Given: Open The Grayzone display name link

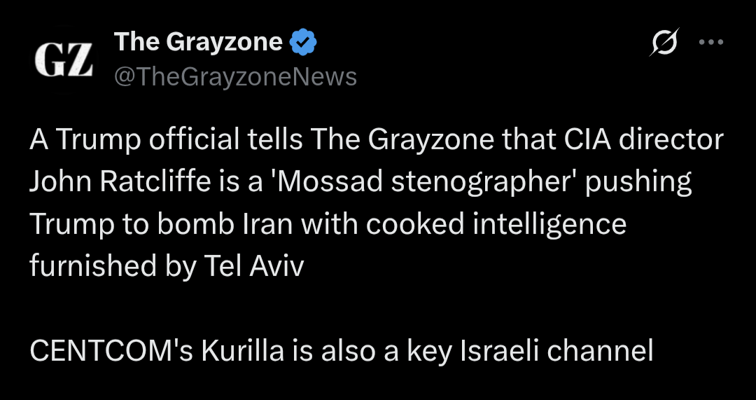Looking at the screenshot, I should pyautogui.click(x=198, y=42).
